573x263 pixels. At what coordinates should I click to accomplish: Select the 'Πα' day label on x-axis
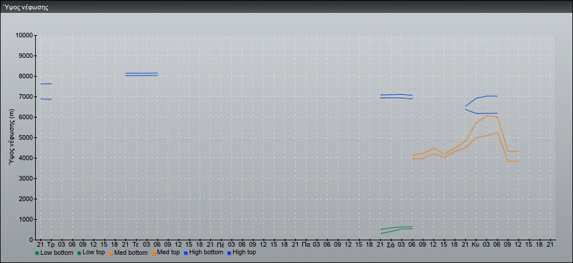click(x=305, y=245)
